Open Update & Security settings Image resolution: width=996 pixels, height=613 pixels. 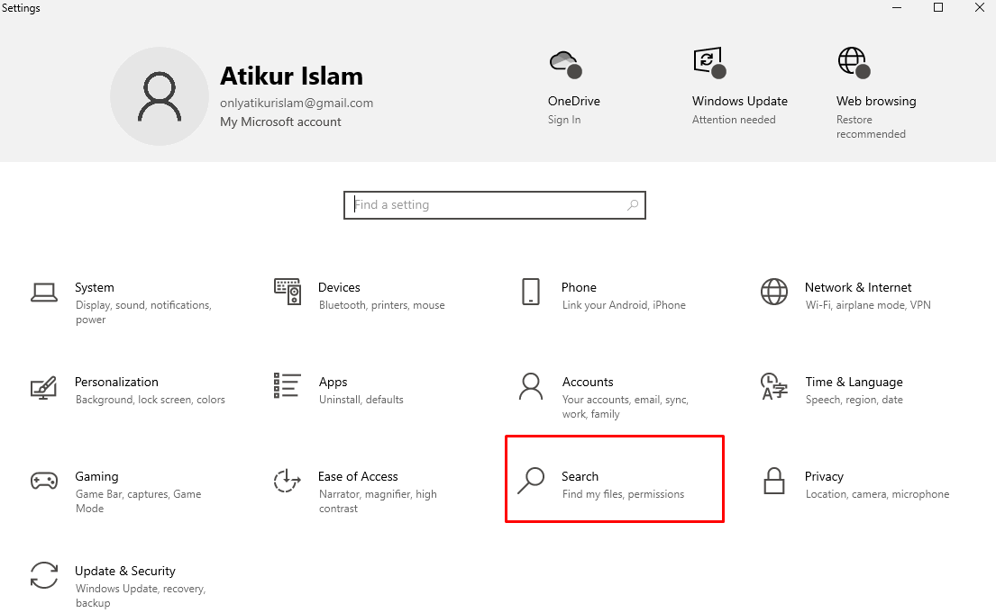pos(124,571)
